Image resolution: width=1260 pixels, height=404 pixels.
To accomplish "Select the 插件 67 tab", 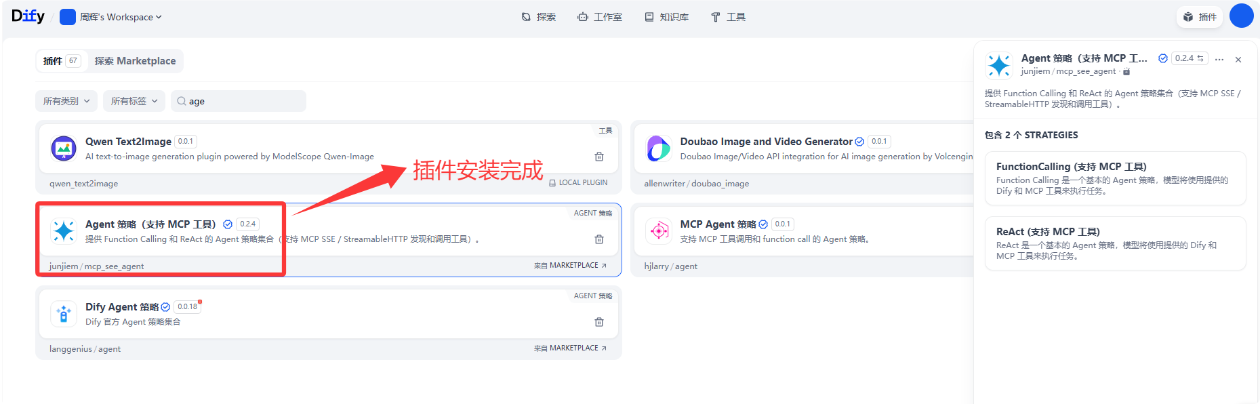I will [62, 61].
